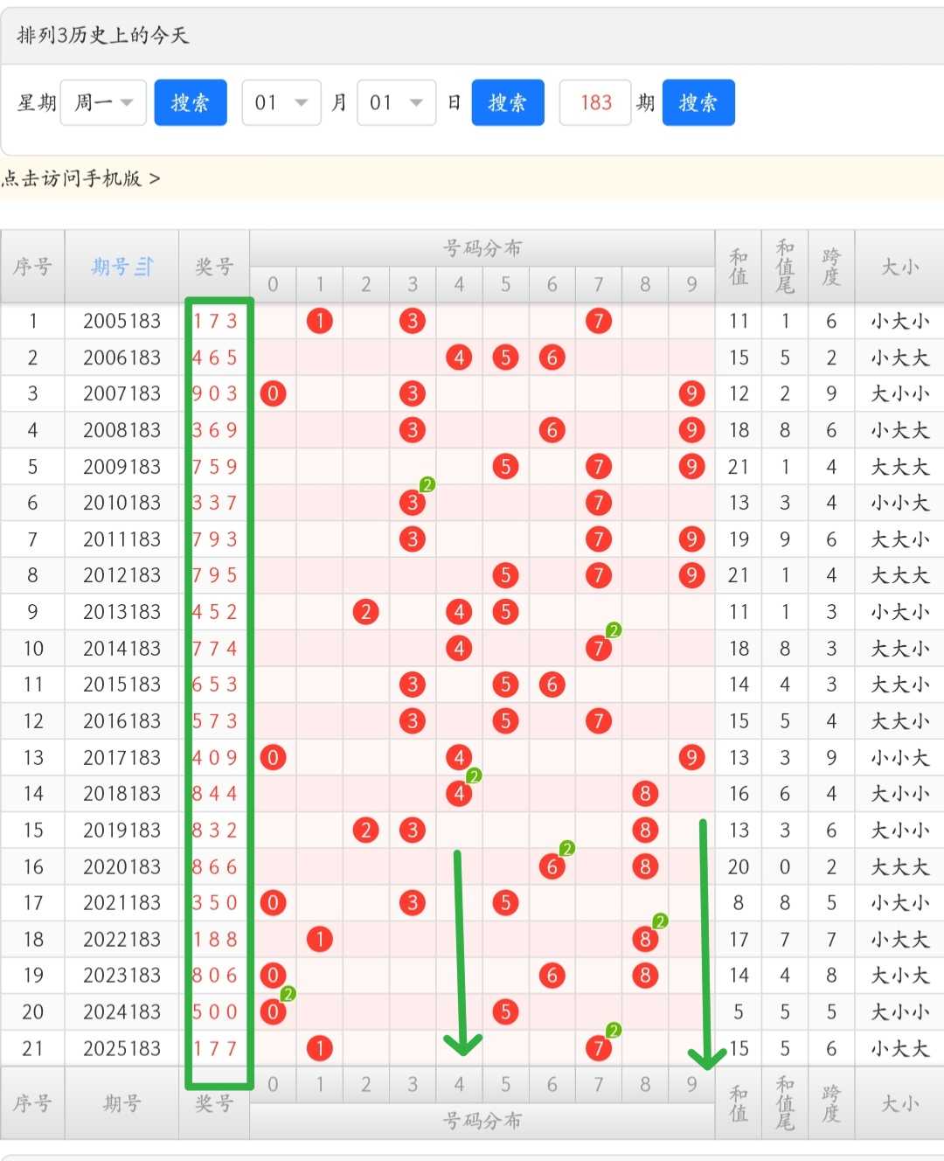Sort by the 期号 column header
Screen dimensions: 944x1161
[x=121, y=267]
